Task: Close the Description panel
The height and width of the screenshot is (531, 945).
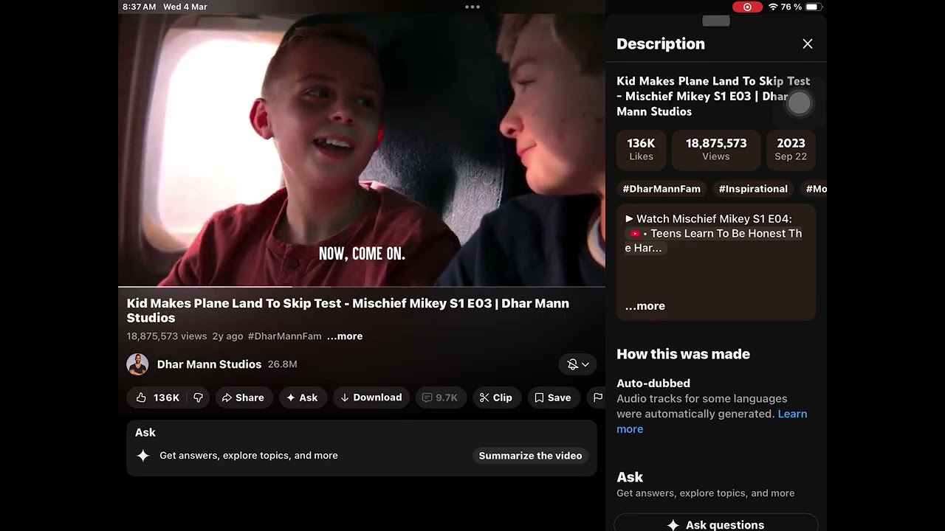Action: tap(808, 44)
